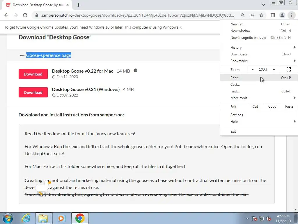This screenshot has height=224, width=298.
Task: Choose New window from the menu
Action: [x=259, y=31]
